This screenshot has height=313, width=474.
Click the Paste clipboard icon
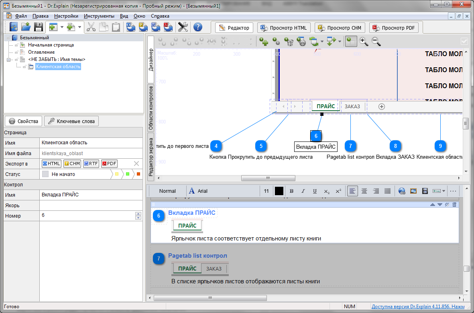(116, 27)
